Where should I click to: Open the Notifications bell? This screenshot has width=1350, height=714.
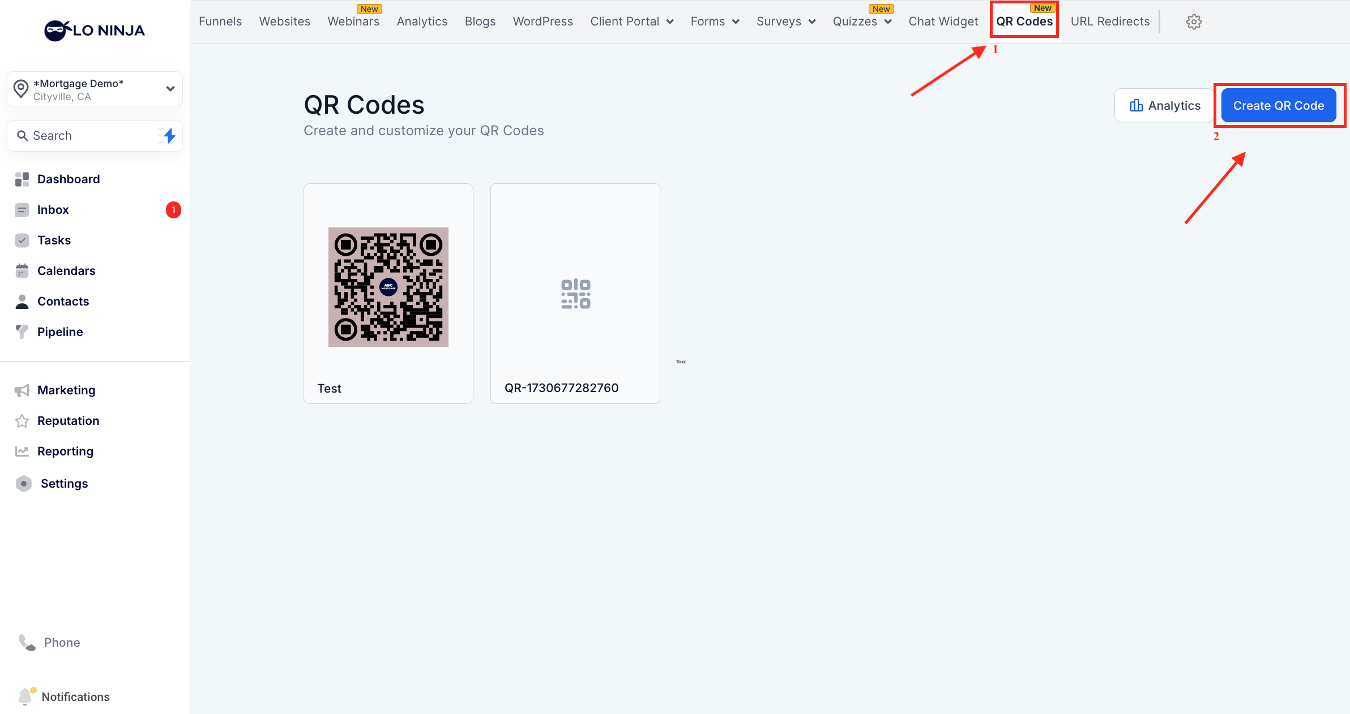click(75, 697)
